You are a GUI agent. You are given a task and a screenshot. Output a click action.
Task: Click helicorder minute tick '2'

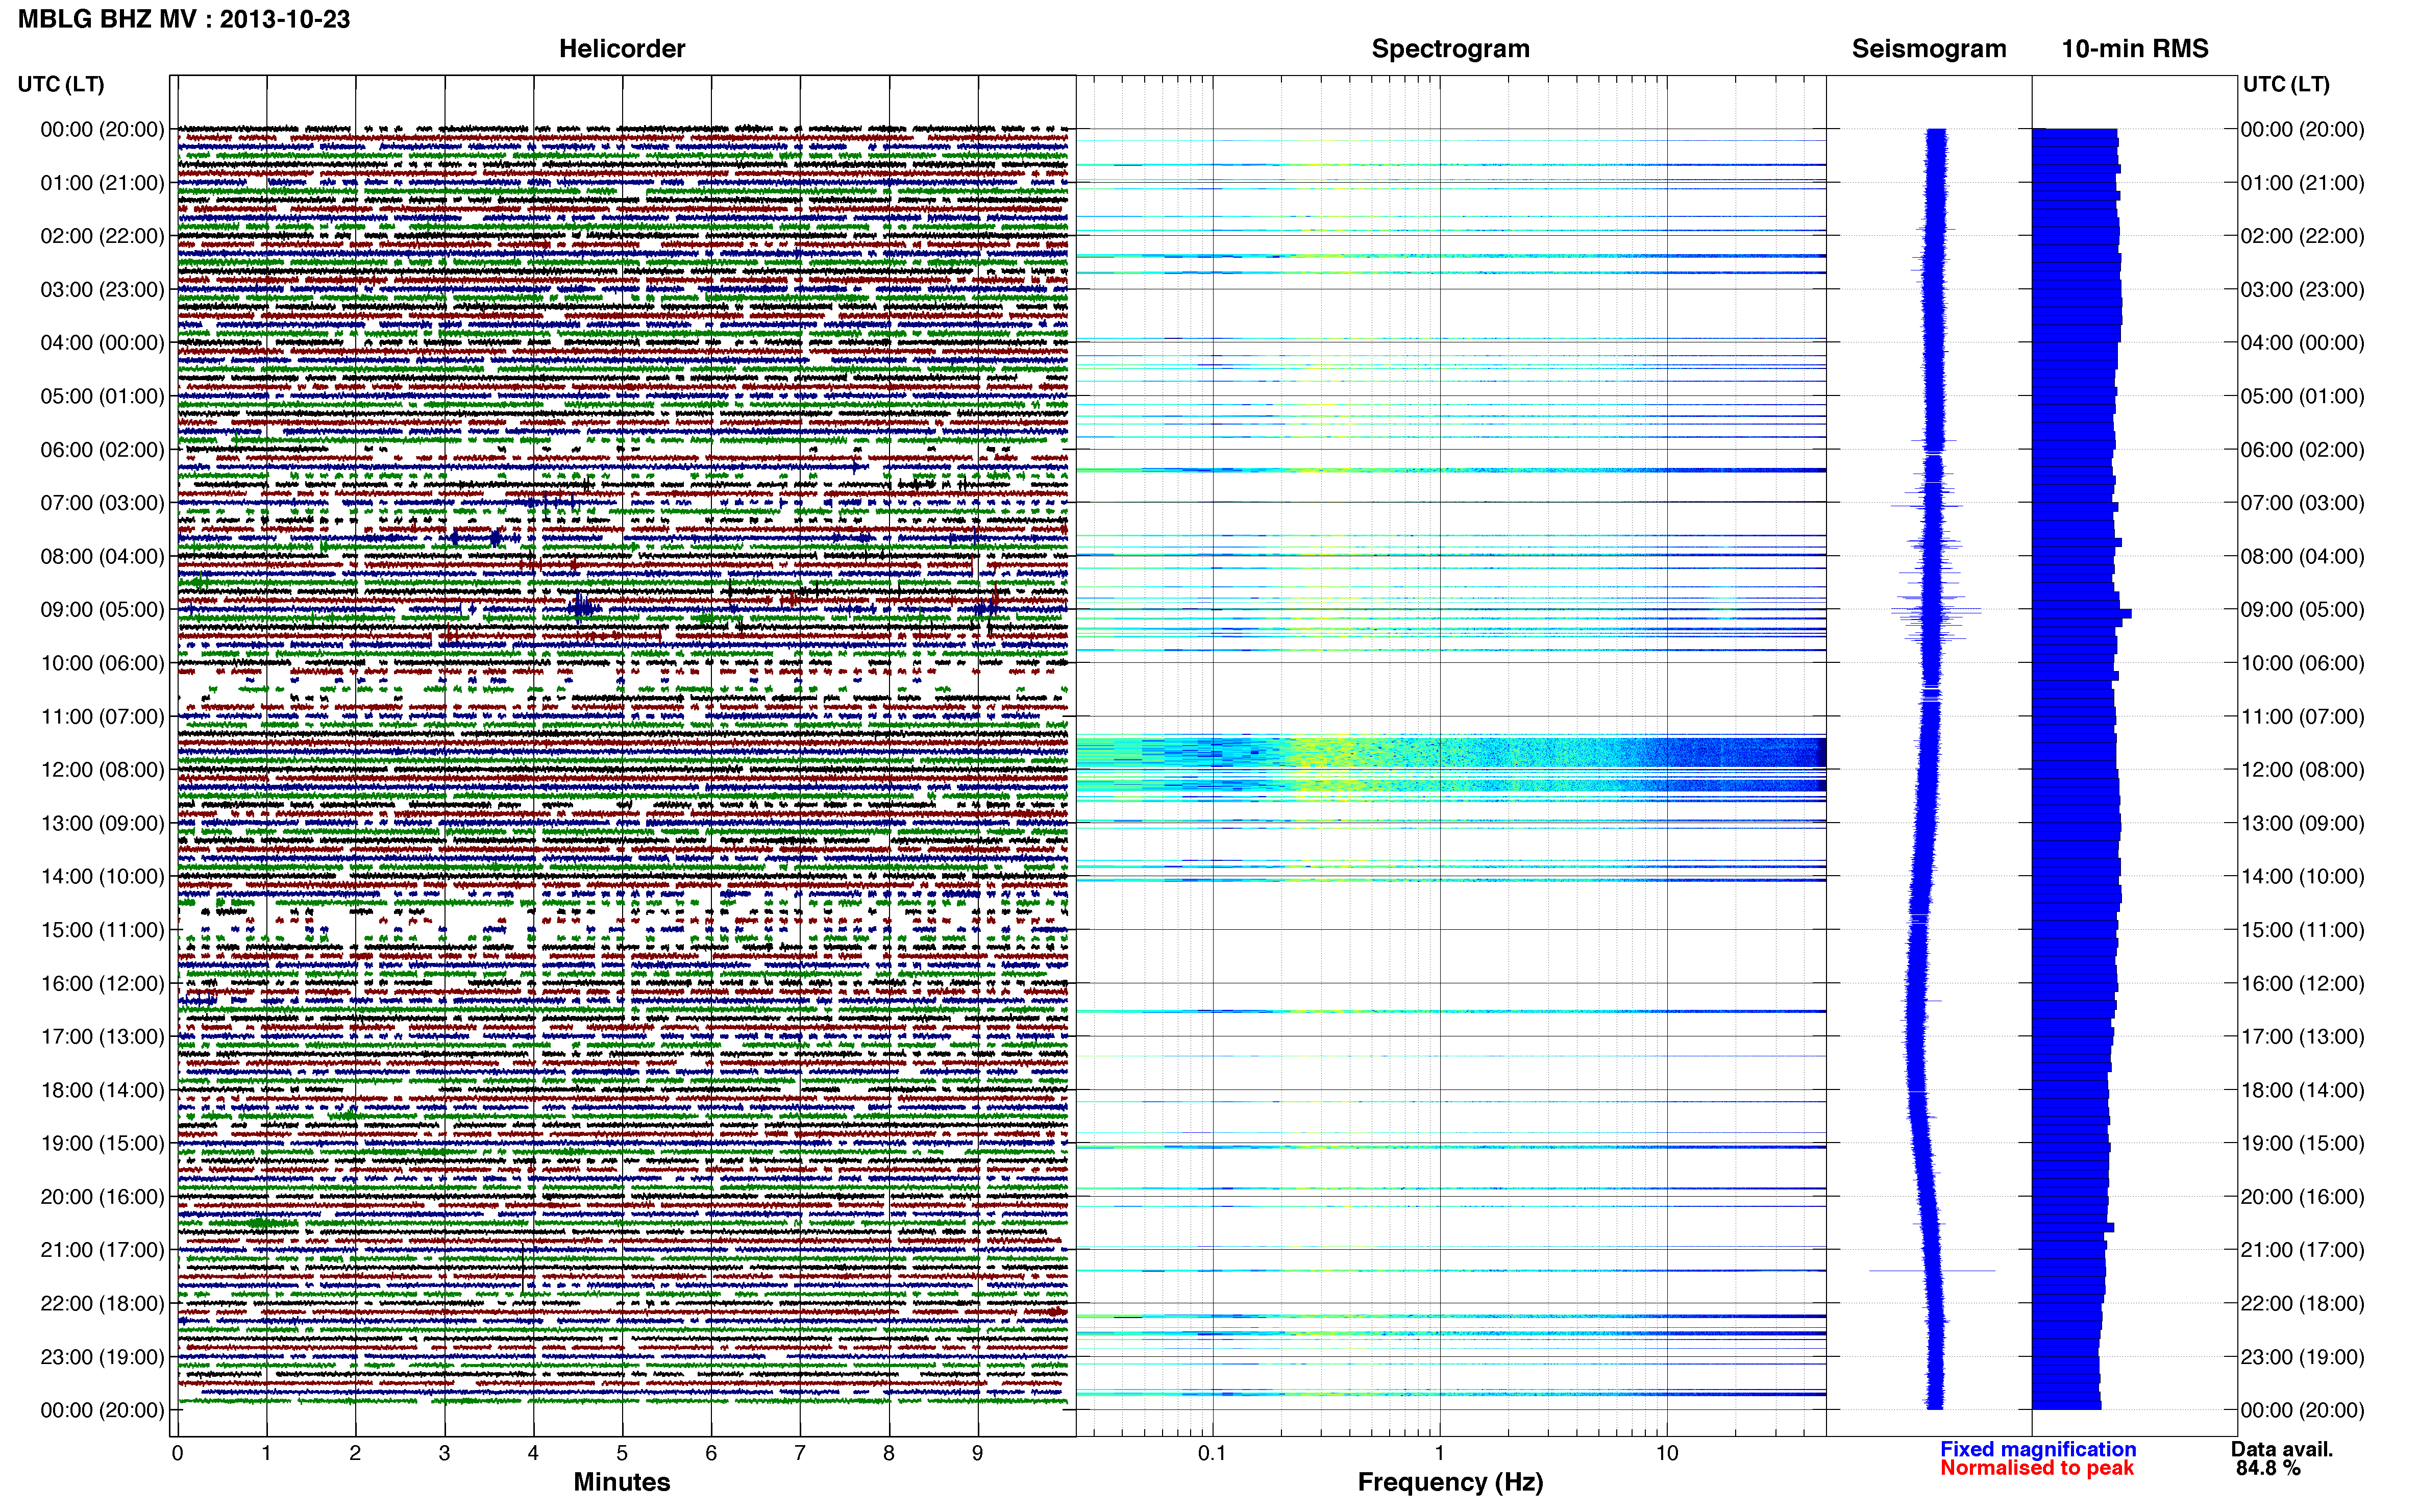(x=355, y=1453)
